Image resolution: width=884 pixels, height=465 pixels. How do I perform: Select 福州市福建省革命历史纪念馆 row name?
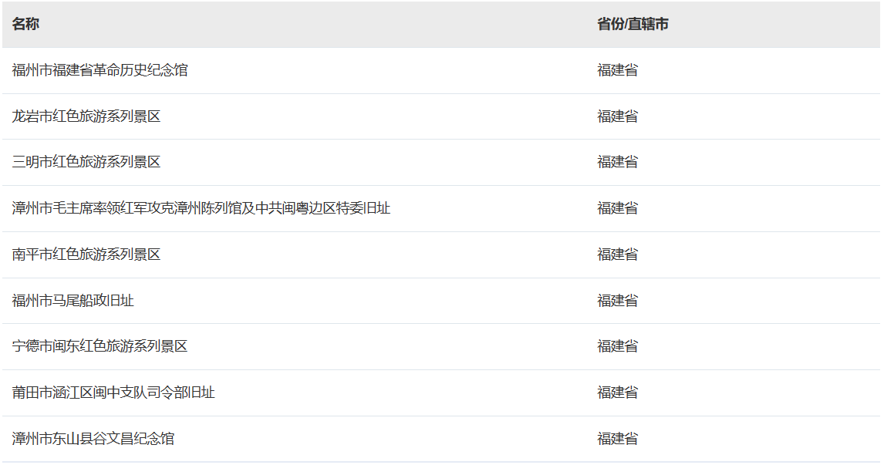(100, 70)
